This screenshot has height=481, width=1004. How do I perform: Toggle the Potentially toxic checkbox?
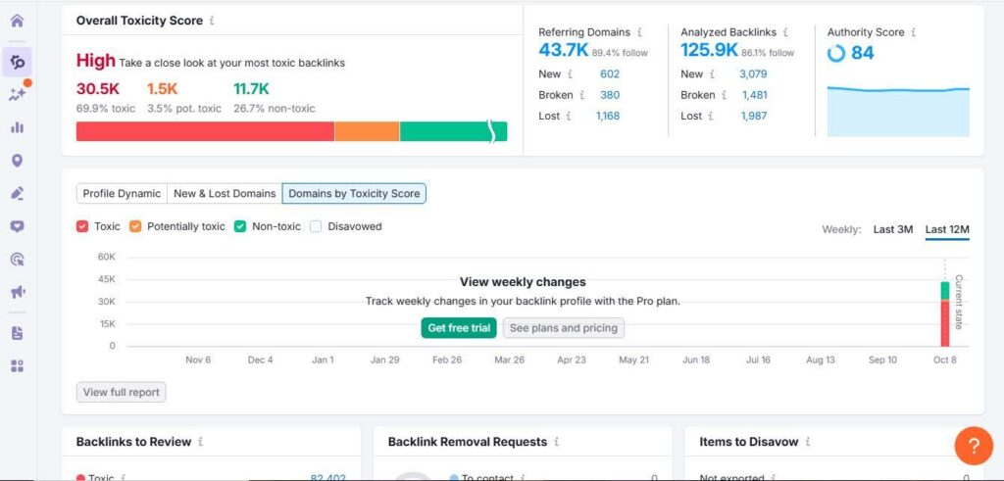tap(135, 226)
